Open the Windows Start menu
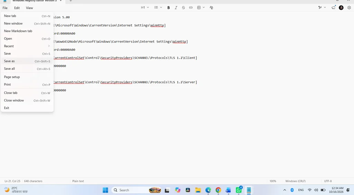This screenshot has width=354, height=195. coord(105,190)
